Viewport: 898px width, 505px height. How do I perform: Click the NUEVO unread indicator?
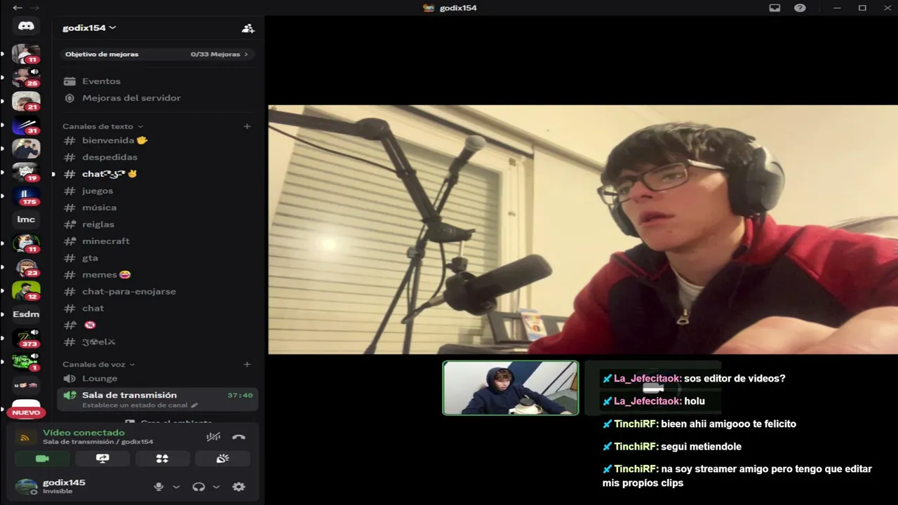[x=26, y=412]
